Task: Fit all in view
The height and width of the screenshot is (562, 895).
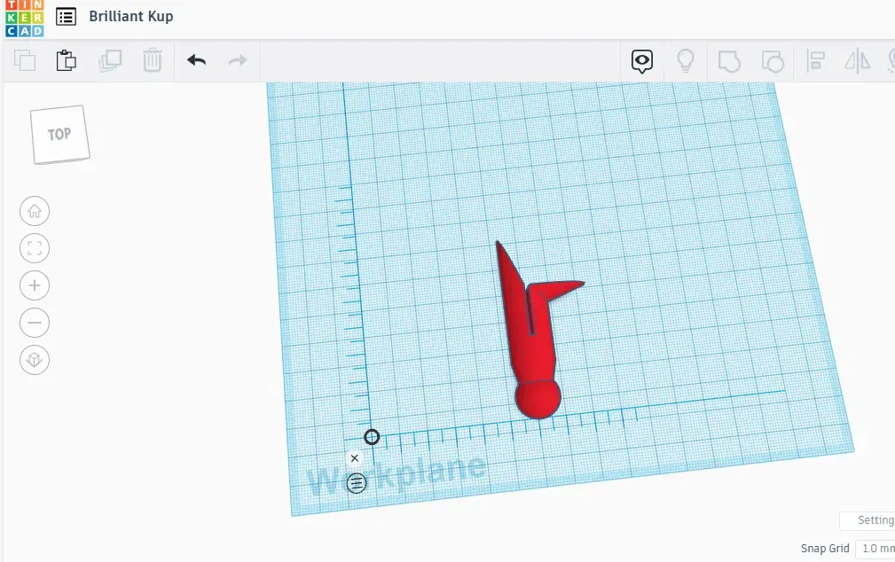Action: click(x=35, y=248)
